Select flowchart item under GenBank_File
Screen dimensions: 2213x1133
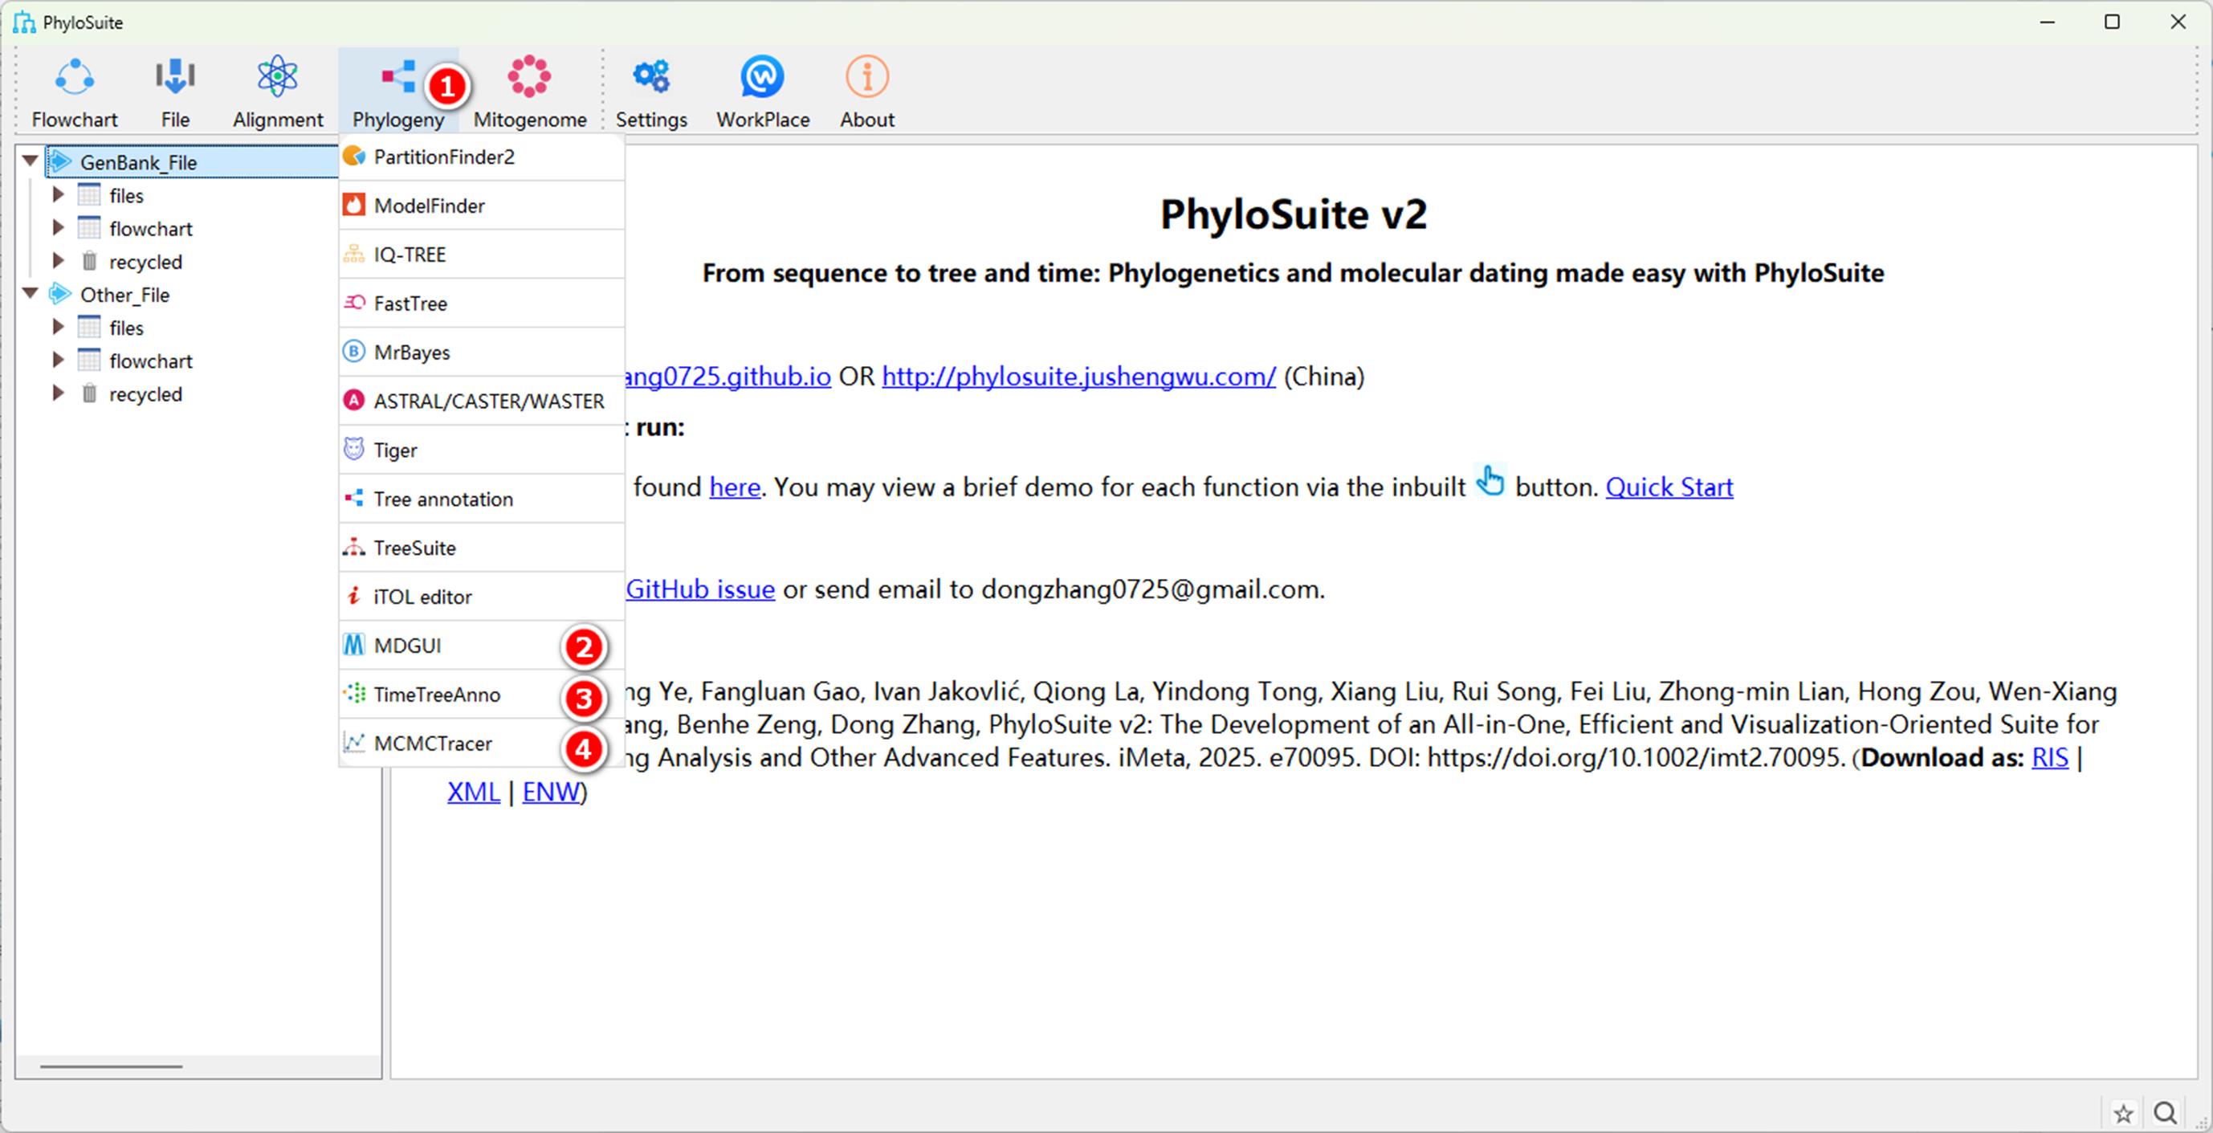click(150, 229)
